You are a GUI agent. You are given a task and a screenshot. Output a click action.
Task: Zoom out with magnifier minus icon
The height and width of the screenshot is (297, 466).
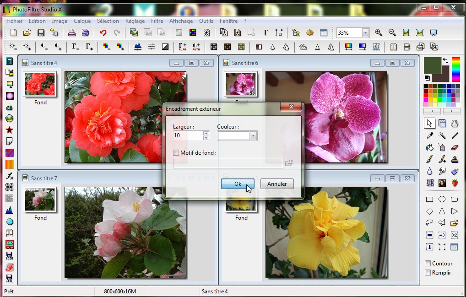tap(392, 32)
